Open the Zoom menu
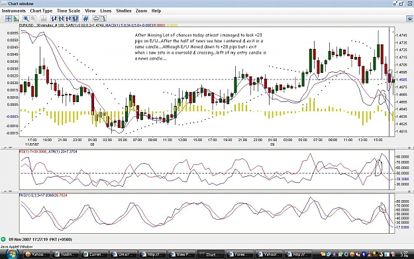The image size is (414, 259). click(141, 11)
